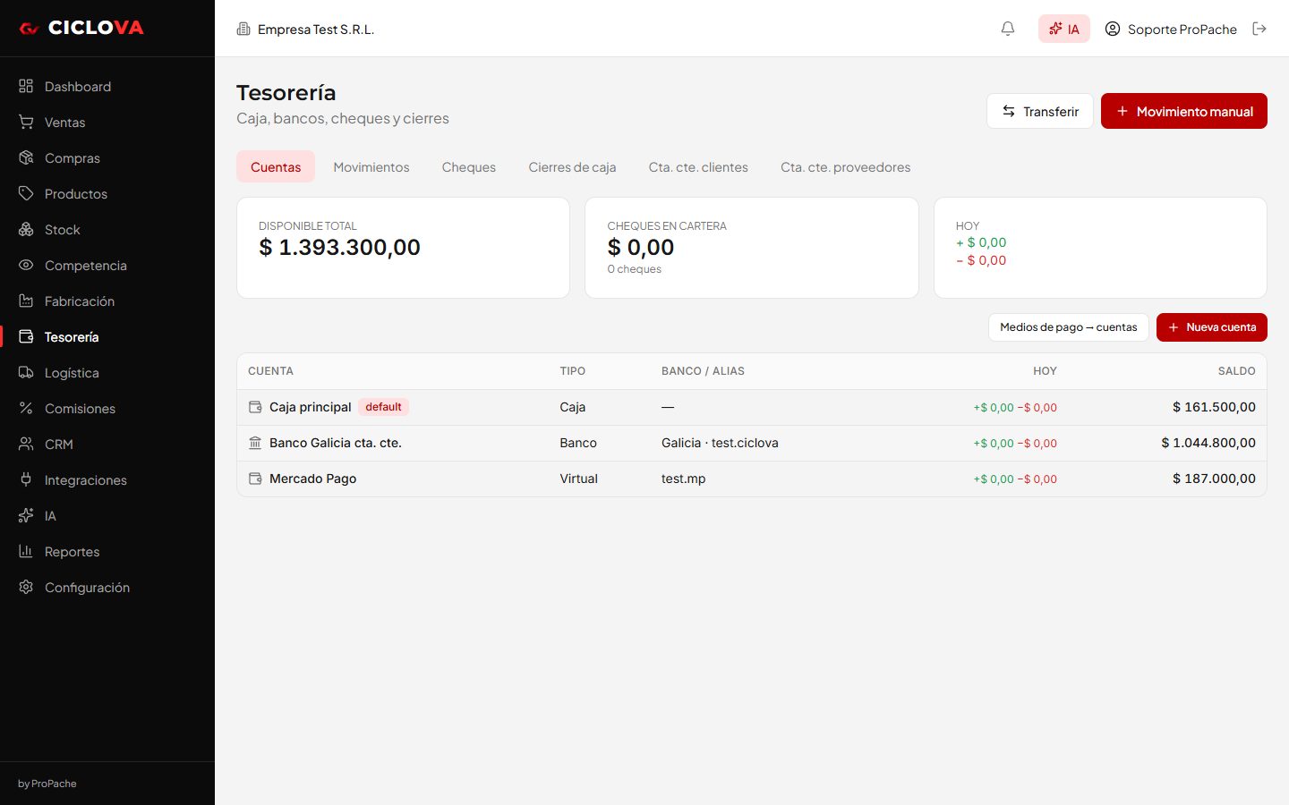Open the Cta. cte. proveedores tab
The image size is (1289, 805).
click(845, 167)
